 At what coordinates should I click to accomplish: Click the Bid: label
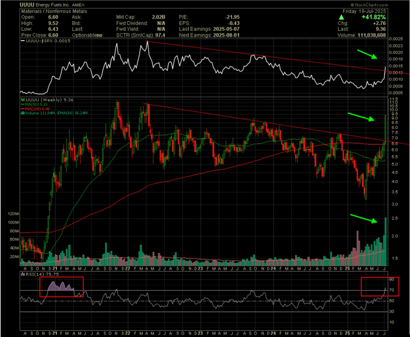pos(76,23)
